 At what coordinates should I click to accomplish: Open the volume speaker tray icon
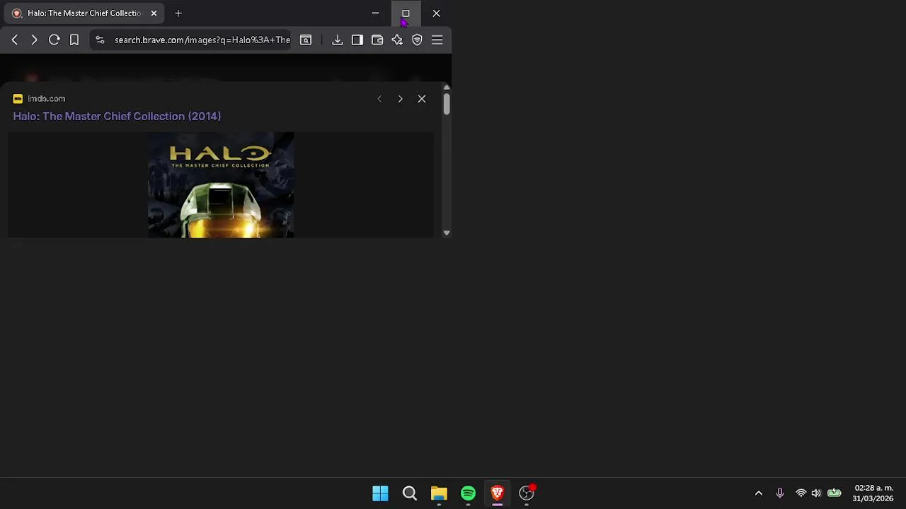click(x=816, y=493)
